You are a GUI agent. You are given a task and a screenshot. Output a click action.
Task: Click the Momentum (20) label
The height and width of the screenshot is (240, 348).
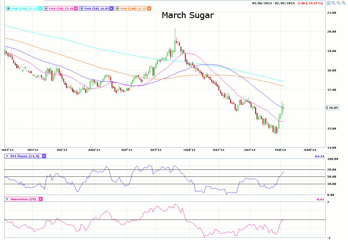(x=23, y=199)
